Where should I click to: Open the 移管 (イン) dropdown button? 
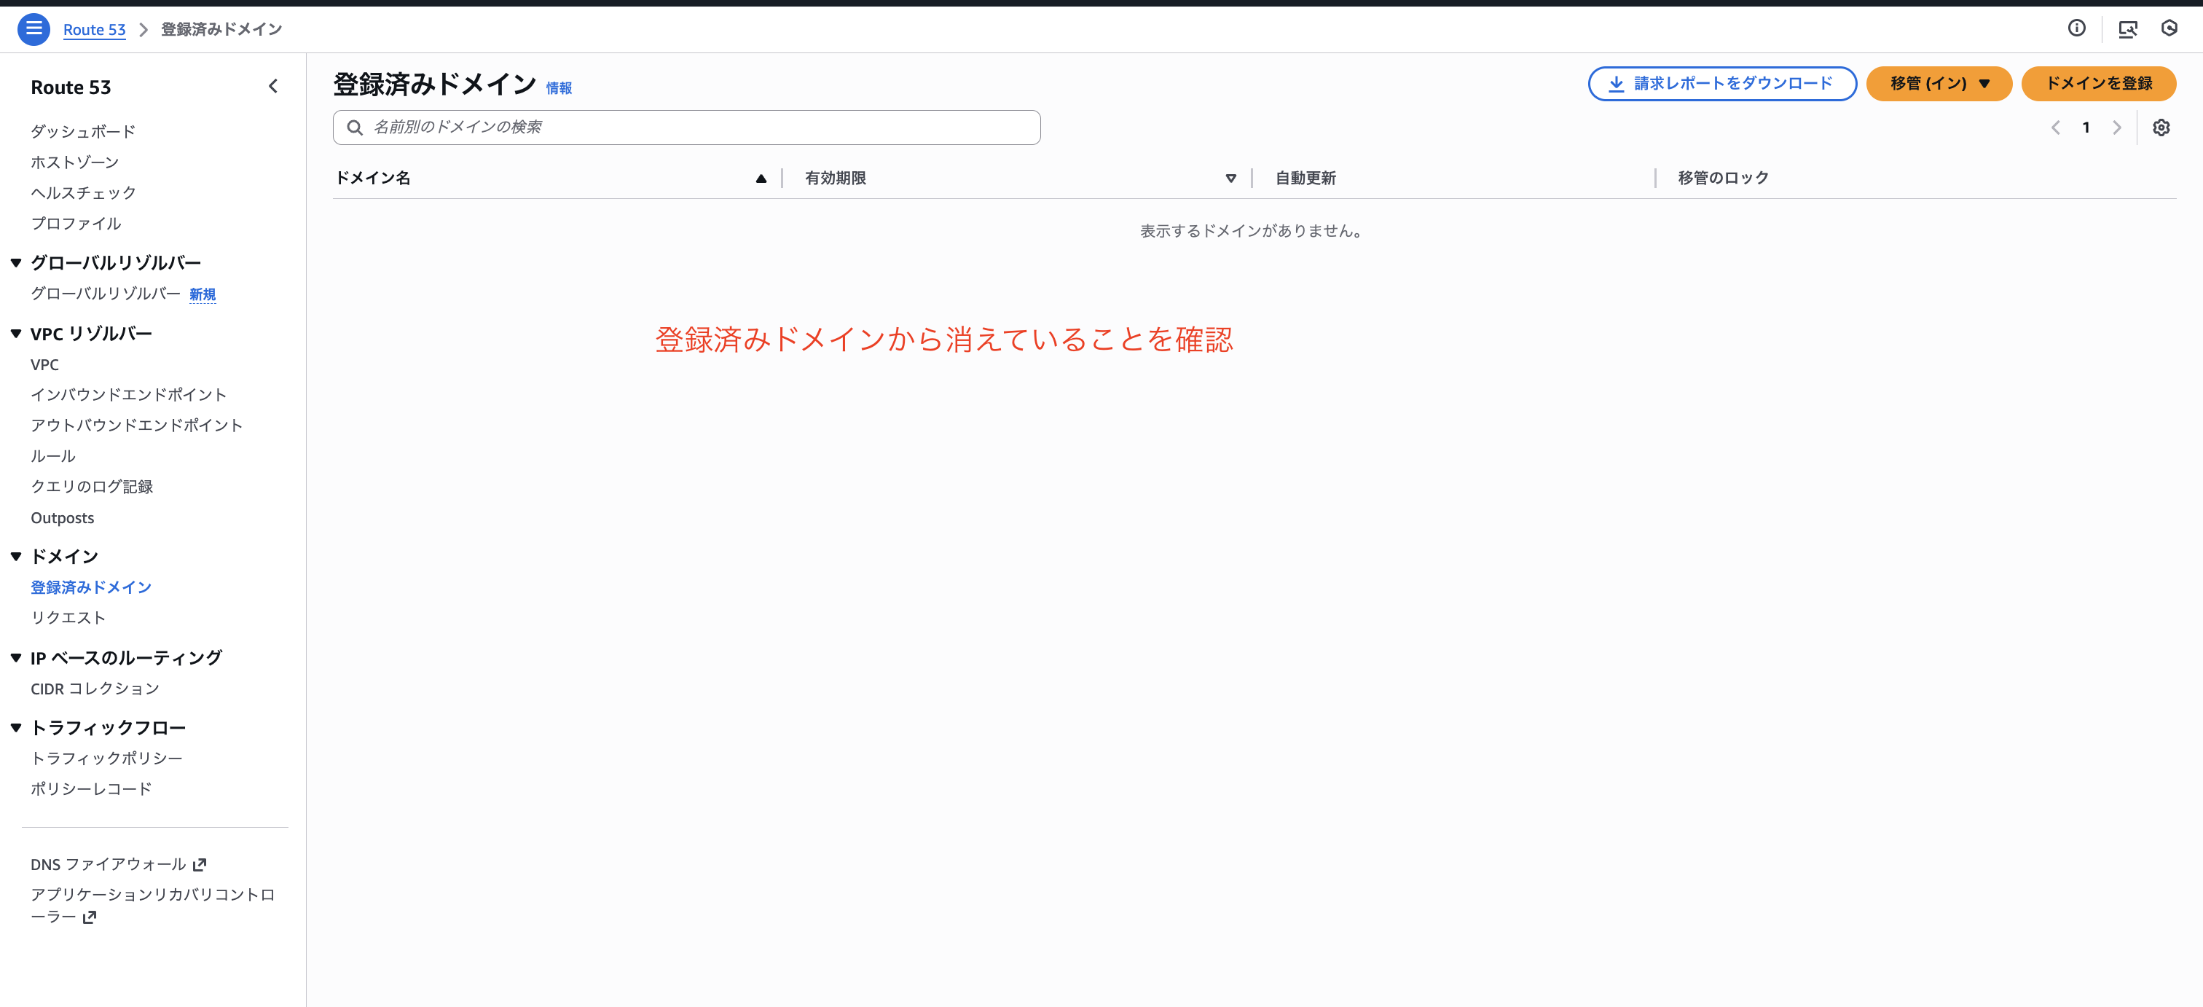click(x=1939, y=84)
